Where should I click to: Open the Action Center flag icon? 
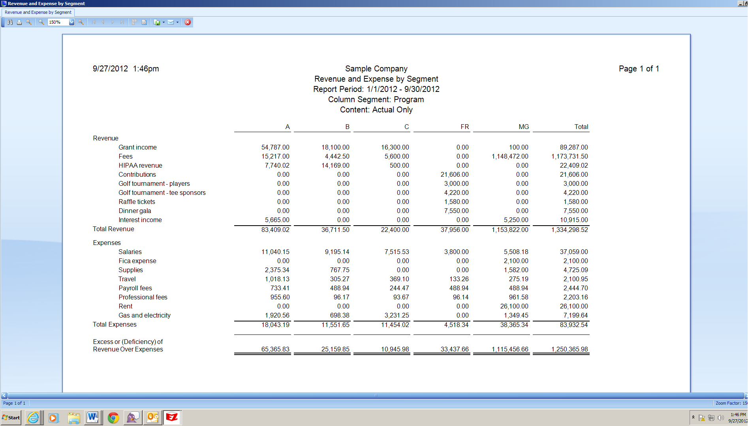[x=702, y=418]
